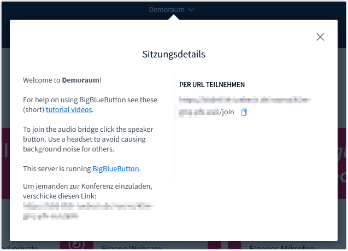Open the tutorial videos link
This screenshot has width=348, height=251.
point(69,109)
